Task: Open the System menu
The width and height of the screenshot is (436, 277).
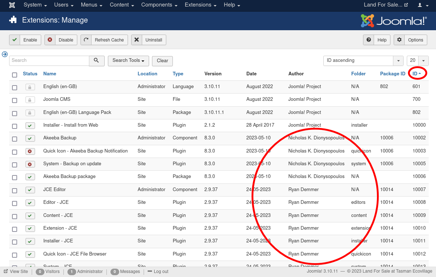Action: (35, 5)
